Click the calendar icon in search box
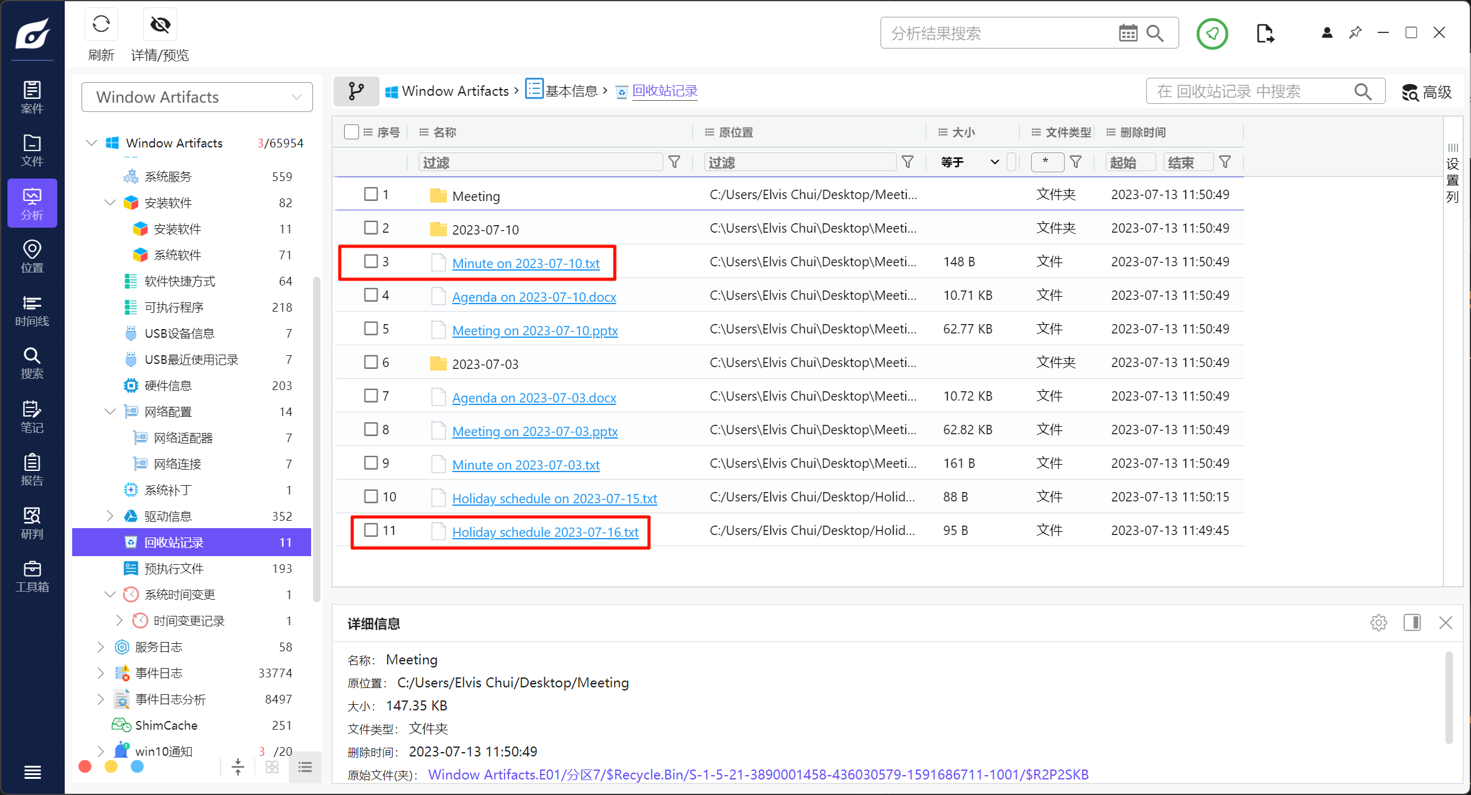 click(x=1128, y=34)
